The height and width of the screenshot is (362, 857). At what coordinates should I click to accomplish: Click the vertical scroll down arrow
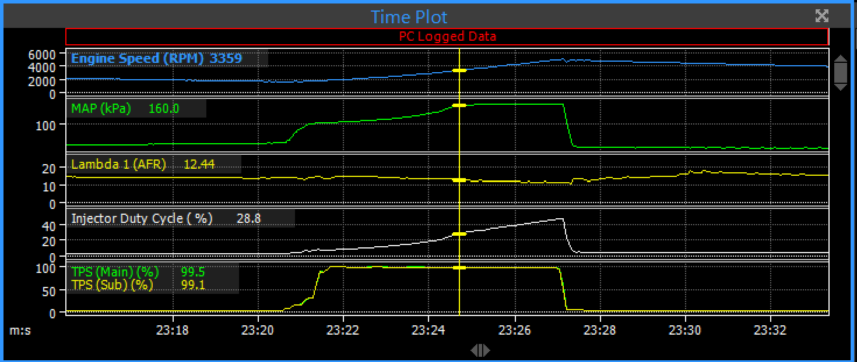[840, 87]
